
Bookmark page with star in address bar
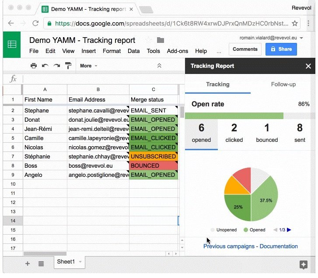295,23
